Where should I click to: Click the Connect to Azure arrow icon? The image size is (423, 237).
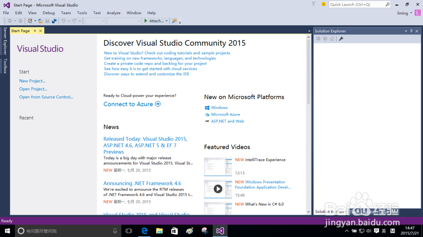pos(158,104)
